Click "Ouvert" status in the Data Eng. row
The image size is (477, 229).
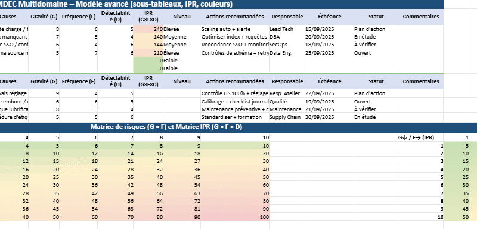[376, 53]
